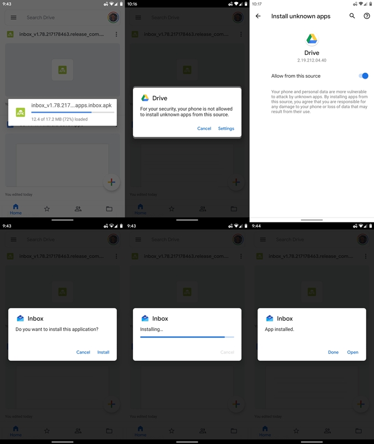Select Shared tab in 72% download screen
This screenshot has height=444, width=374.
[x=78, y=209]
